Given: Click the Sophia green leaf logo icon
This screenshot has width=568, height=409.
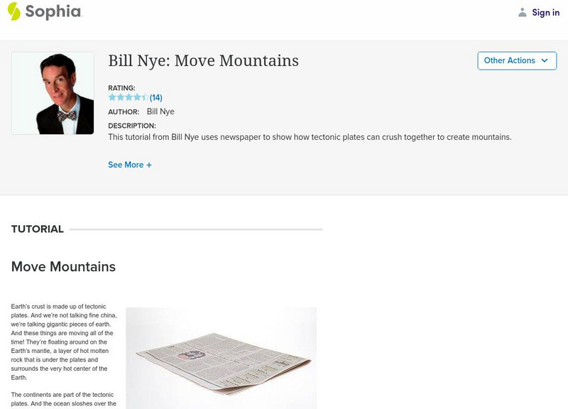Looking at the screenshot, I should click(14, 11).
